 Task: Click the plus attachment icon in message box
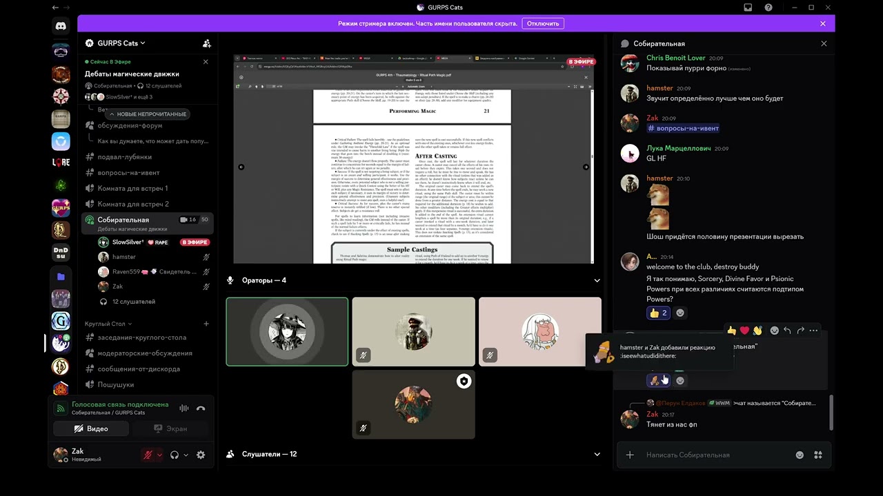[630, 455]
